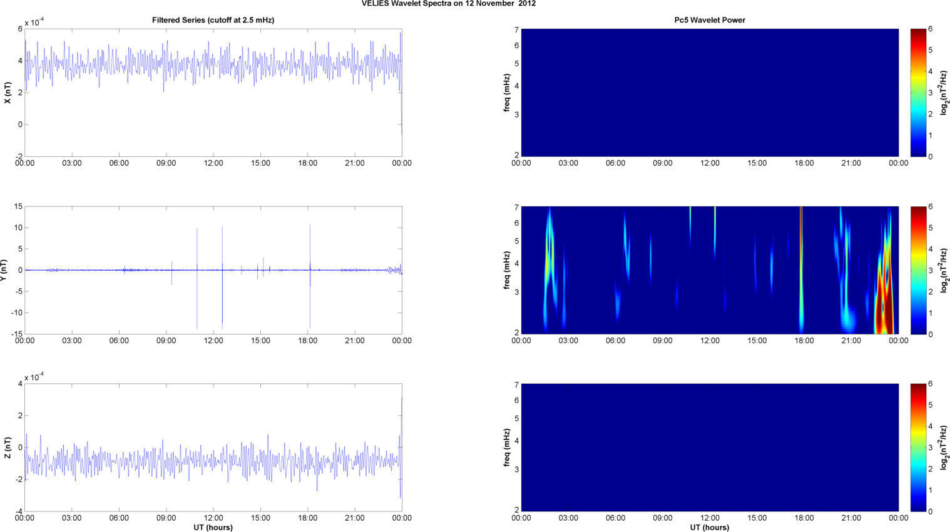The image size is (950, 532).
Task: Click the "18:00" tick under the Y time series
Action: point(307,341)
